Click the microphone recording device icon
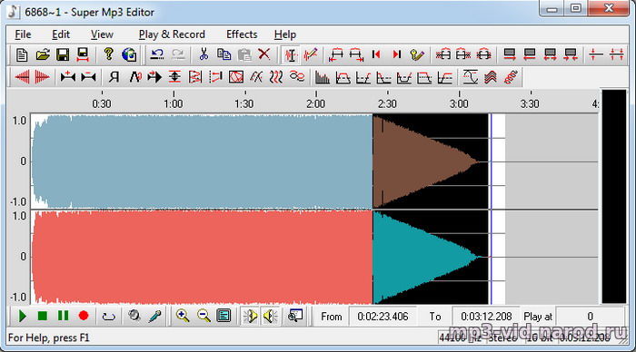This screenshot has width=636, height=352. (x=154, y=316)
